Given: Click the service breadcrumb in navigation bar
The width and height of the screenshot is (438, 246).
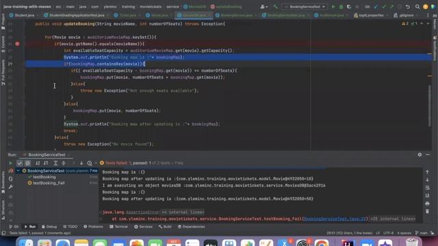Looking at the screenshot, I should tap(172, 7).
